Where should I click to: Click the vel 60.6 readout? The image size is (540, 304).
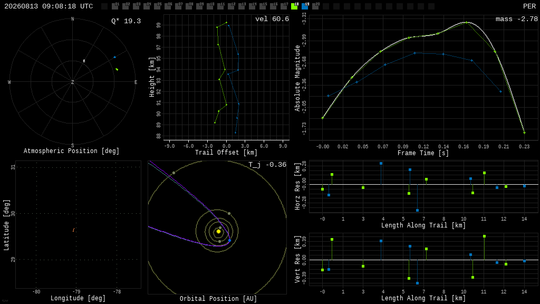point(272,19)
